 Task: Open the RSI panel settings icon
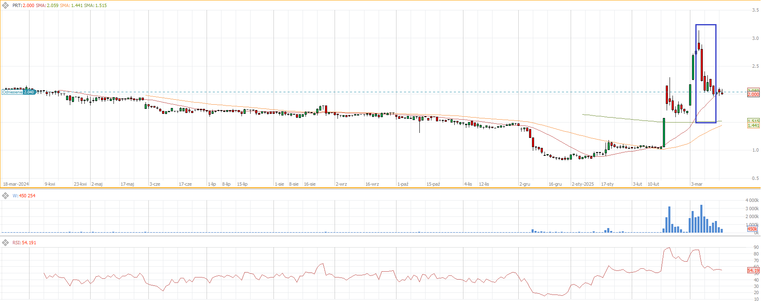point(5,243)
